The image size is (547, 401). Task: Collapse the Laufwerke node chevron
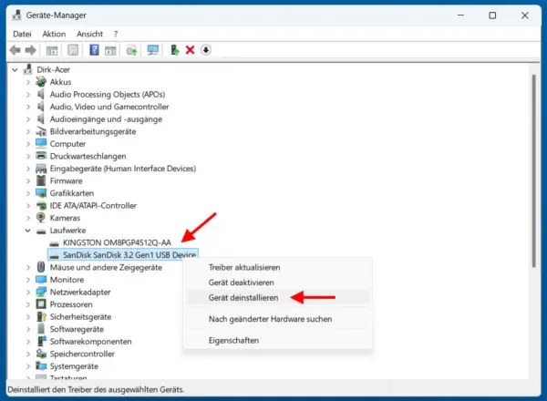coord(27,231)
